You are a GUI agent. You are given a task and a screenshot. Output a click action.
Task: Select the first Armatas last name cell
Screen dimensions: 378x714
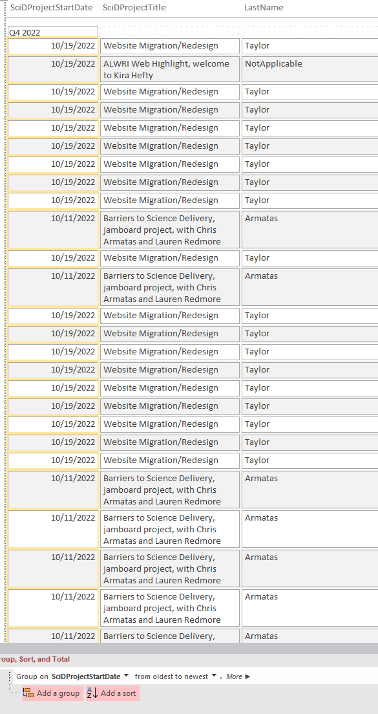310,230
